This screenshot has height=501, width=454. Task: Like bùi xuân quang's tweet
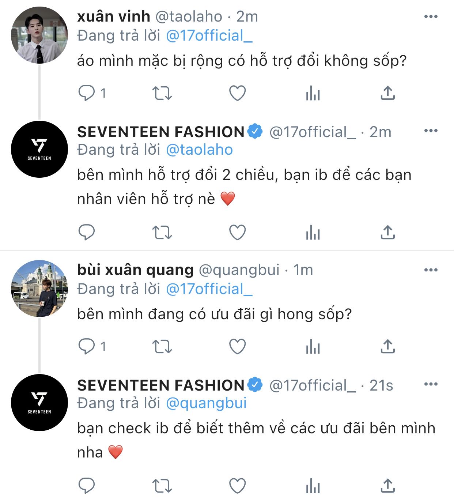pos(237,346)
